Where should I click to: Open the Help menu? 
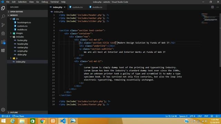pos(63,2)
